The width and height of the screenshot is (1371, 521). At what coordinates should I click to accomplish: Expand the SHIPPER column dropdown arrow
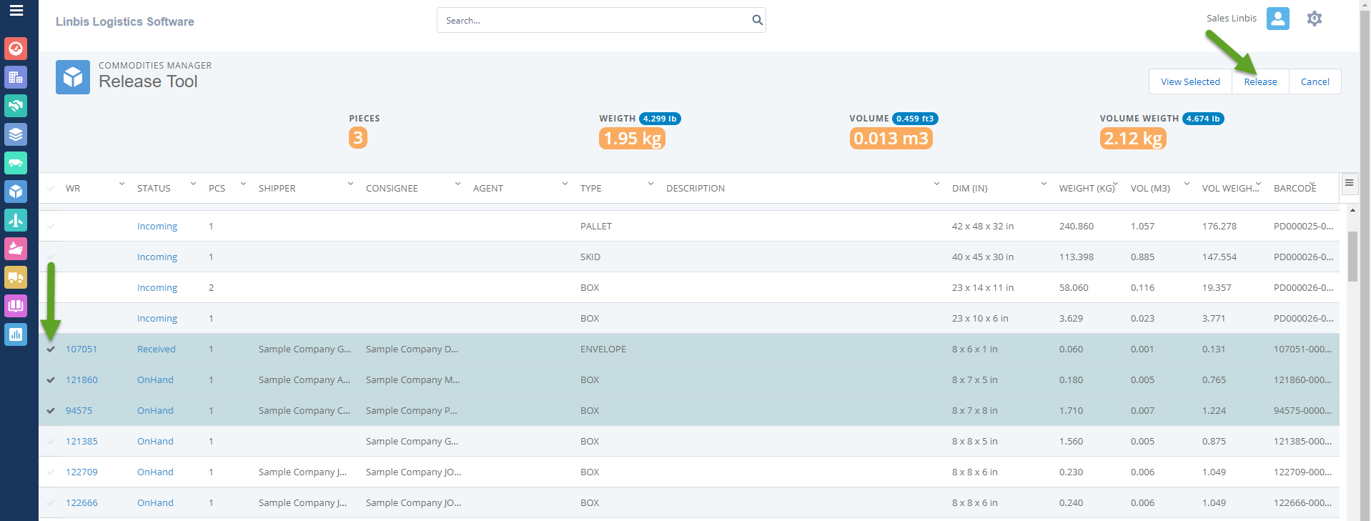click(350, 184)
